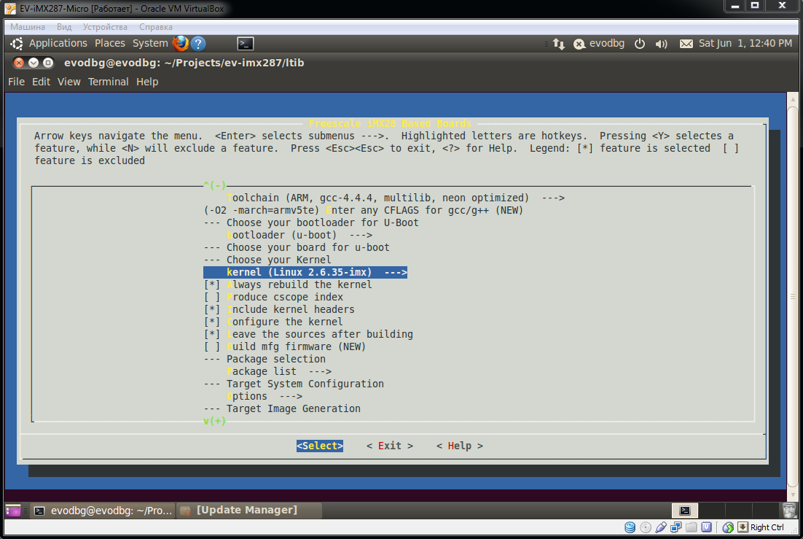Open the Terminal menu in menu bar
Image resolution: width=803 pixels, height=539 pixels.
click(108, 82)
